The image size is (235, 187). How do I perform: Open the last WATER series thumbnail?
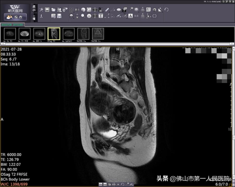point(98,34)
